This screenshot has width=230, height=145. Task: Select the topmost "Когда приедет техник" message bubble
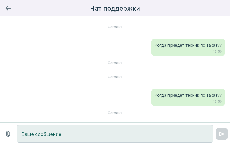pyautogui.click(x=188, y=47)
